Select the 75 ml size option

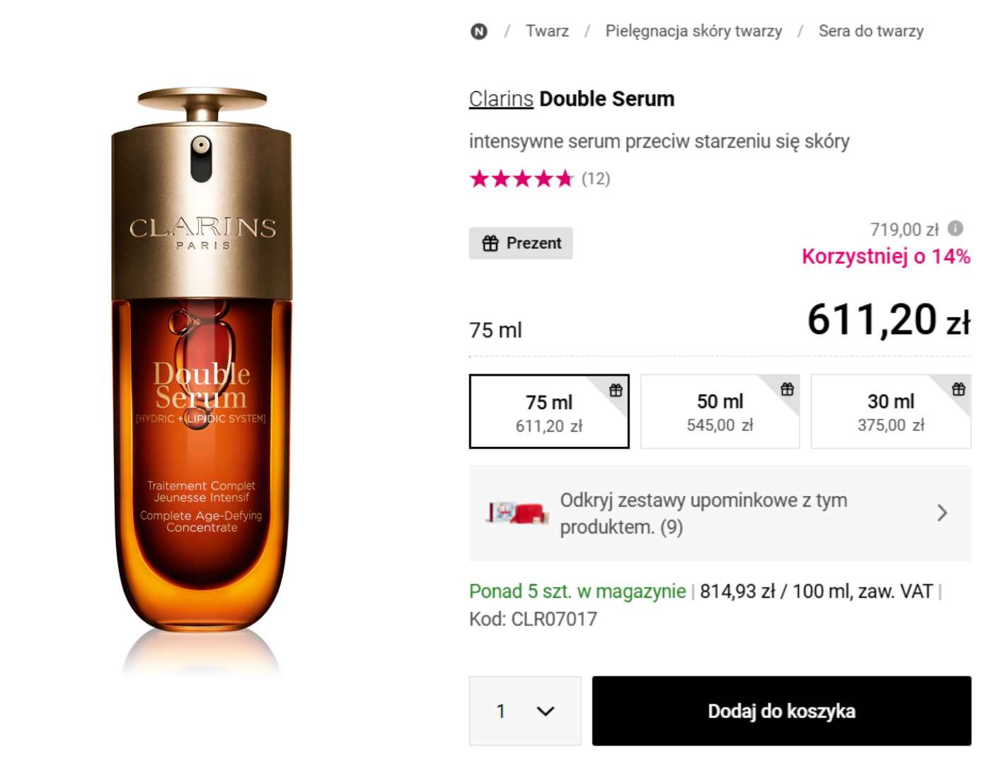[x=548, y=412]
